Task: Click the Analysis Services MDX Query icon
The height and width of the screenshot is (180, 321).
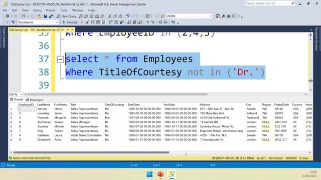Action: (x=86, y=16)
